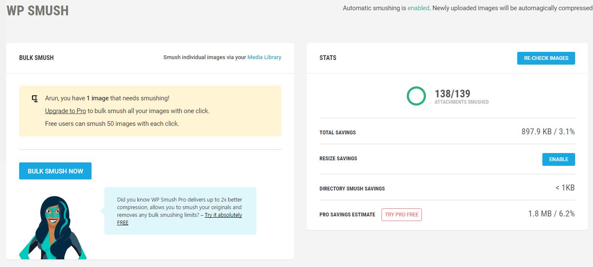This screenshot has width=593, height=267.
Task: Click the < 1KB directory smush savings value
Action: click(x=565, y=187)
